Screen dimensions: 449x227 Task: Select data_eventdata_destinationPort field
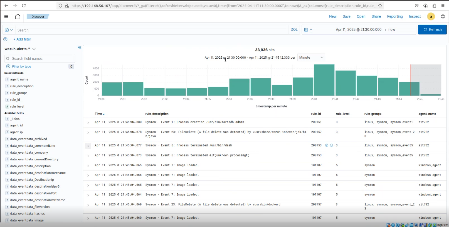click(x=33, y=193)
